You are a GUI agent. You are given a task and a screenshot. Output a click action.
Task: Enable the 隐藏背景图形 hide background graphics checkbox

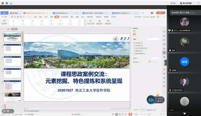coord(134,53)
